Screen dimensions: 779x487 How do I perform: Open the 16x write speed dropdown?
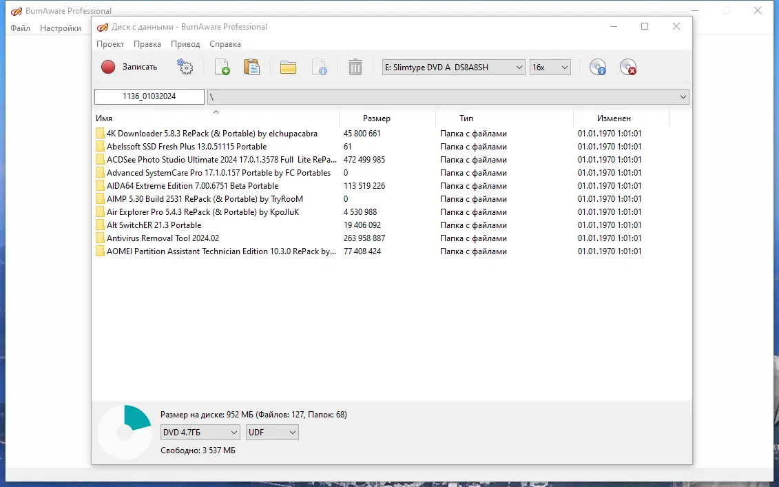pos(550,67)
